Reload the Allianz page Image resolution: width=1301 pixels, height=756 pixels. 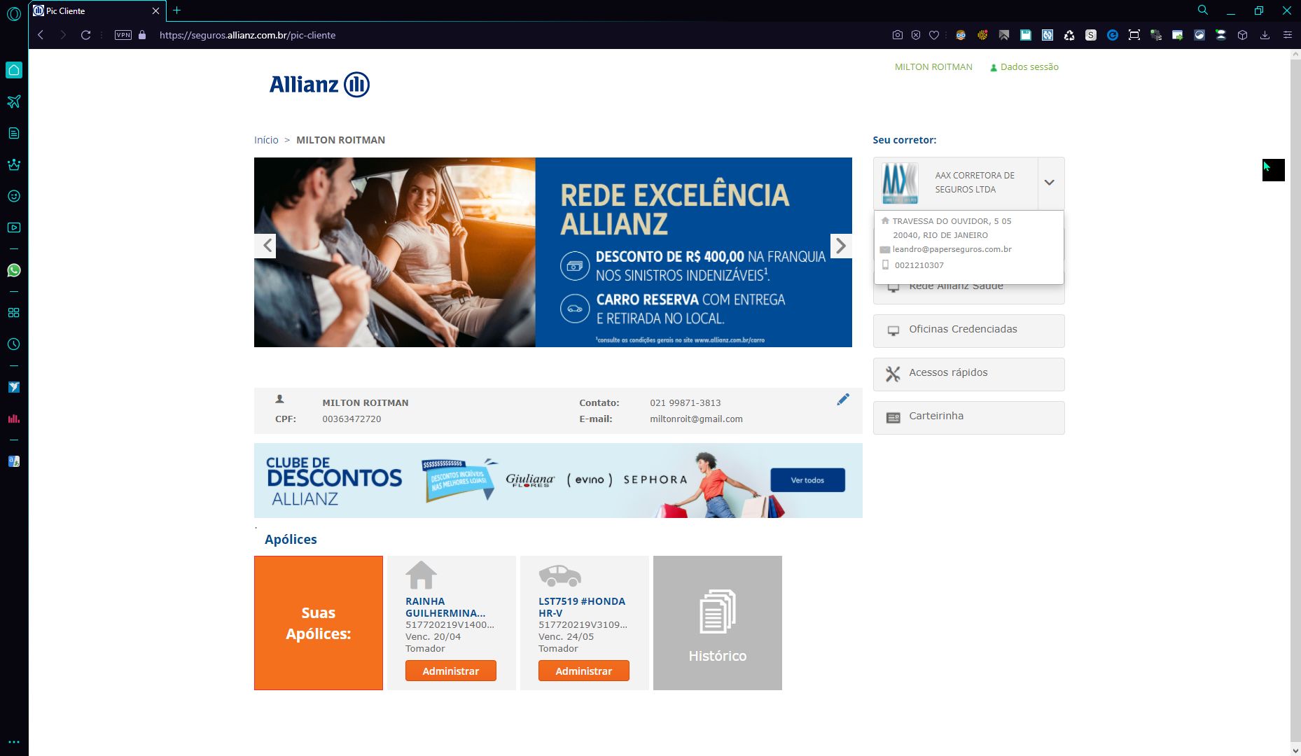[x=86, y=35]
